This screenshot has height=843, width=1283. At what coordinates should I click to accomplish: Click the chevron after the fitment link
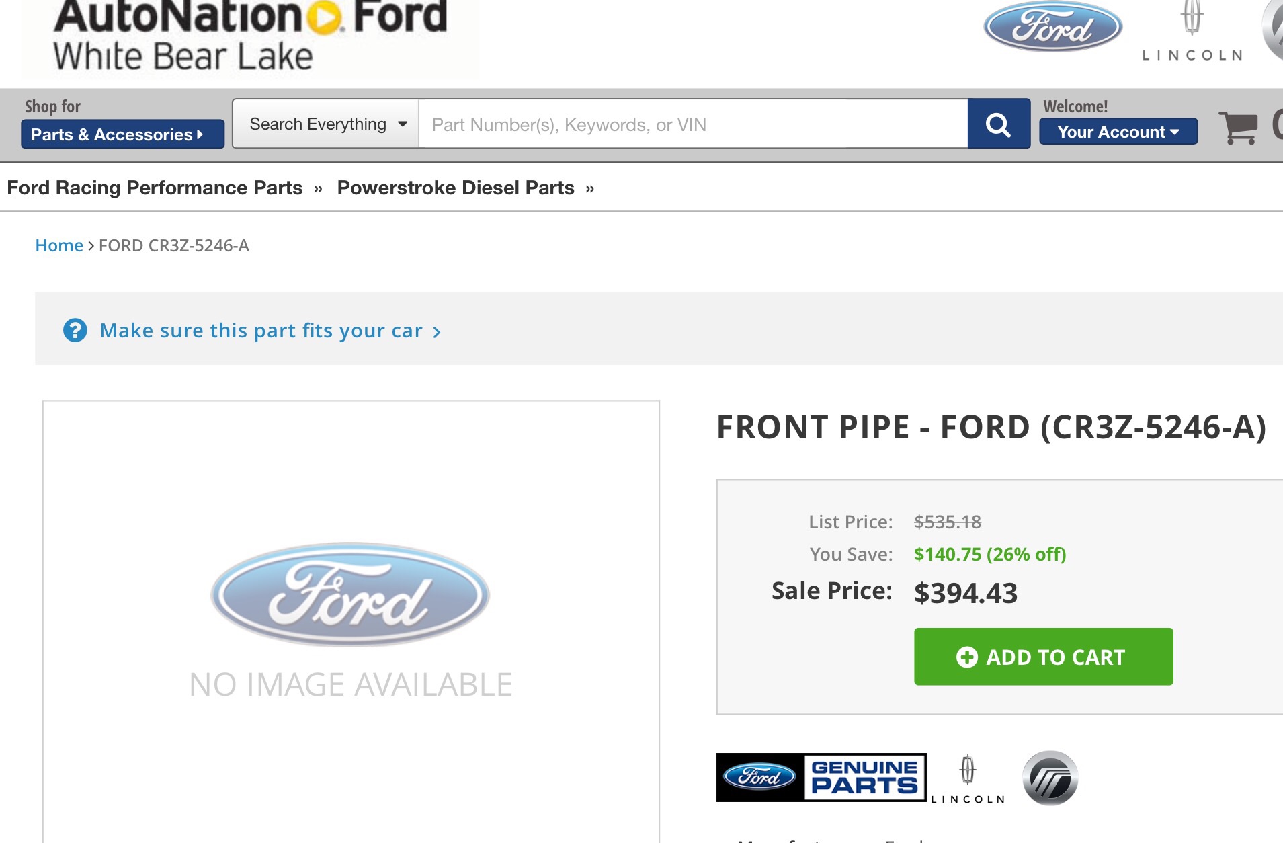[x=437, y=332]
